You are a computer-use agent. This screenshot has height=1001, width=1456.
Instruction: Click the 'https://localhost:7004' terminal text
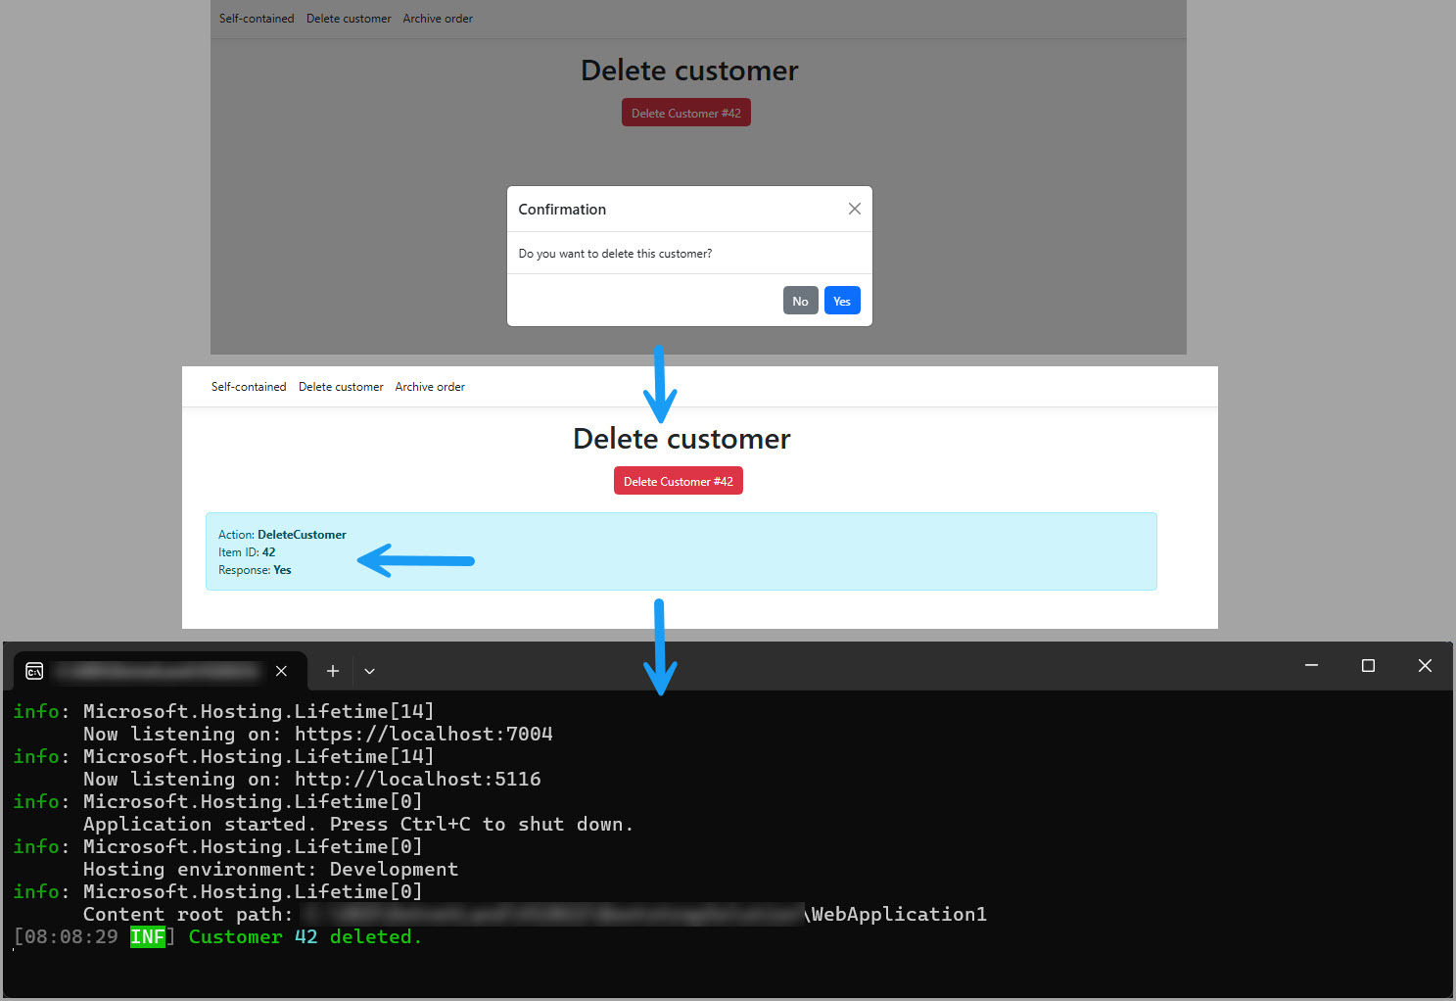424,734
